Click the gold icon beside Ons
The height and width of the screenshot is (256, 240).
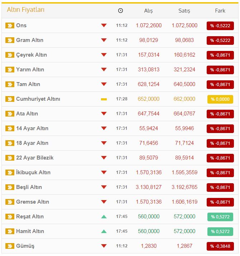[10, 25]
